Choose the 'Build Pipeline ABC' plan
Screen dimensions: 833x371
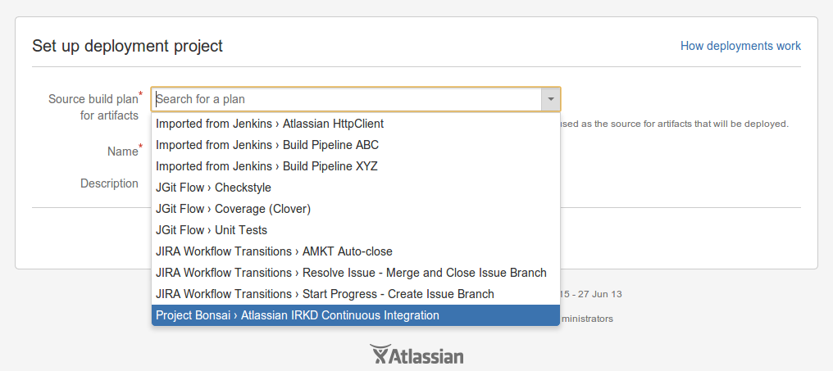(x=267, y=145)
